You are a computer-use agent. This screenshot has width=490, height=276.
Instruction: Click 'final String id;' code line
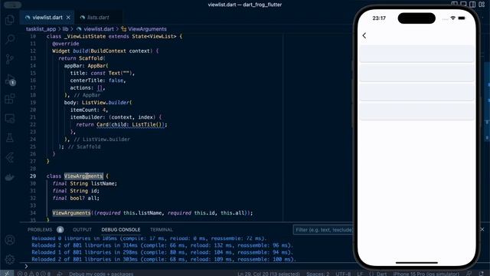click(x=76, y=191)
